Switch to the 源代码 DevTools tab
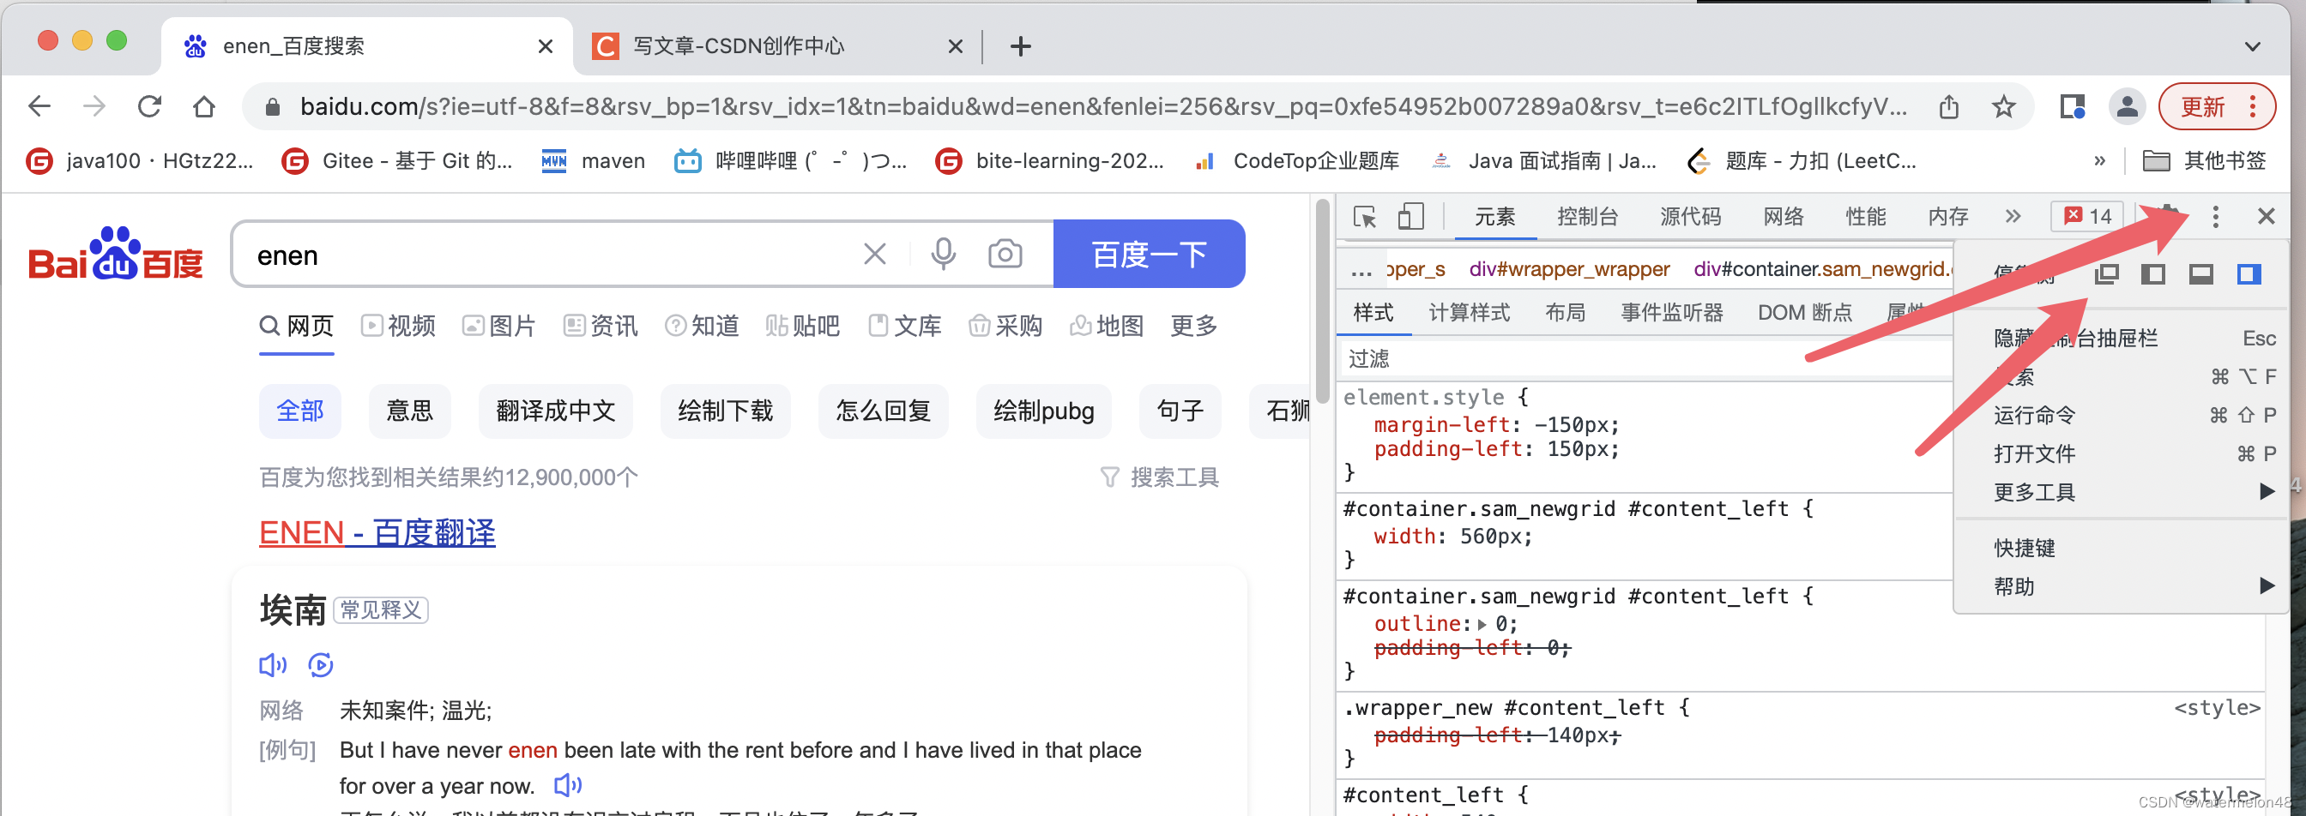The width and height of the screenshot is (2306, 816). (x=1690, y=217)
